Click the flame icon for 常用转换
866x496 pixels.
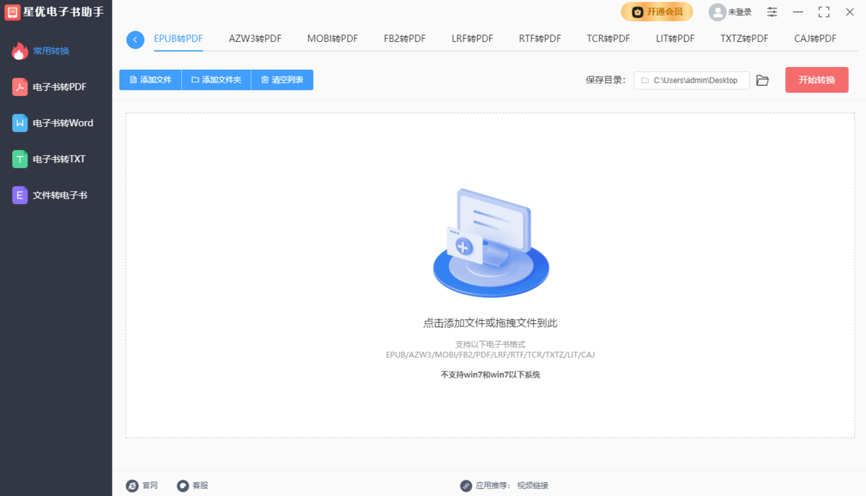click(x=20, y=50)
